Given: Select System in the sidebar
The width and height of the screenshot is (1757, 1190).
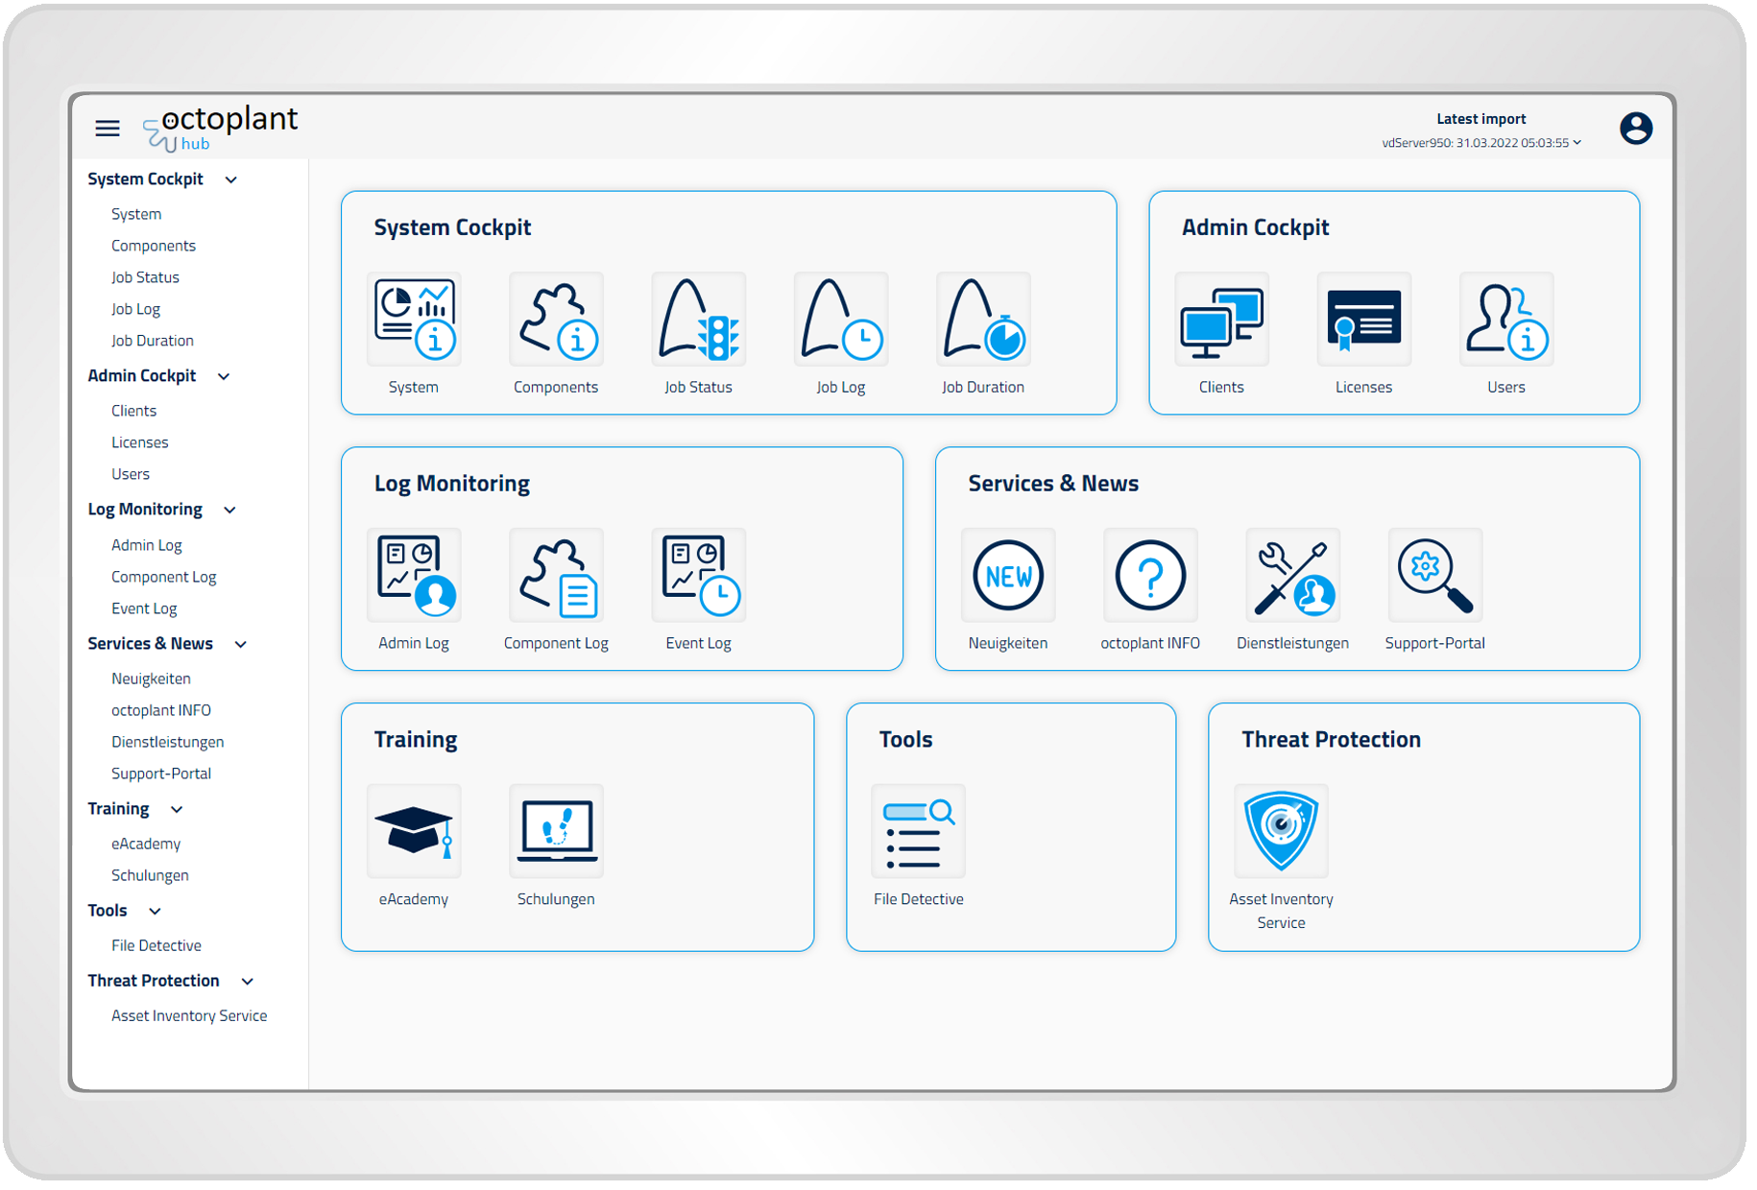Looking at the screenshot, I should (136, 214).
